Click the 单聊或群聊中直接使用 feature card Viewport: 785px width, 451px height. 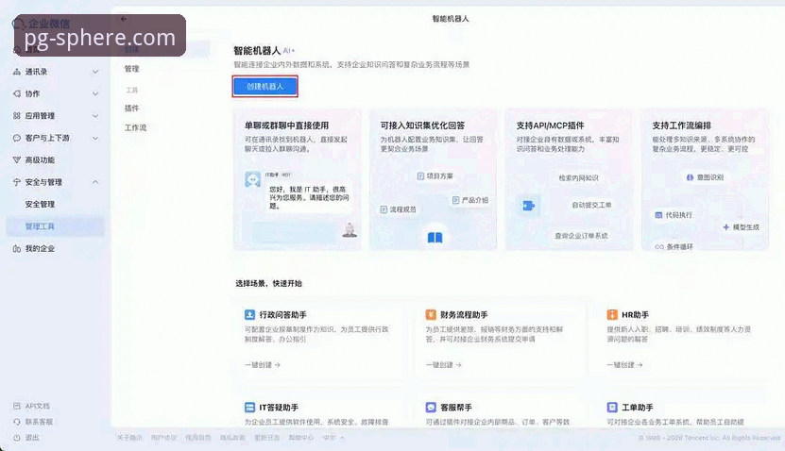coord(297,179)
